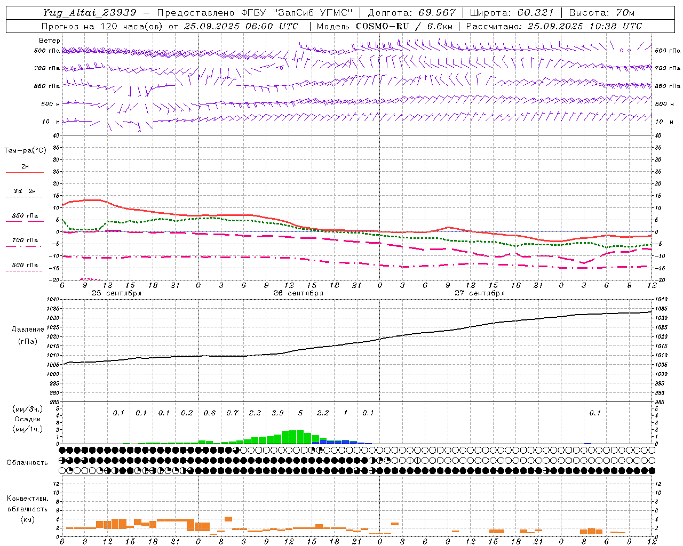The width and height of the screenshot is (683, 546).
Task: Click the model name COSMO-RU / 6.6км
Action: (x=404, y=26)
